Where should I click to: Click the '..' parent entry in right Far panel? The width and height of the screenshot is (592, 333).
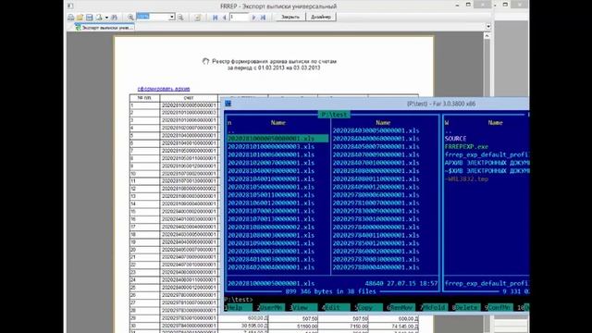448,130
